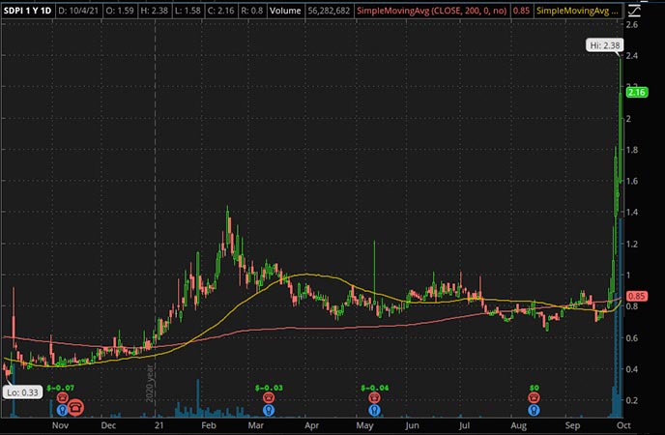Click the L: 1.58 low value

(188, 11)
